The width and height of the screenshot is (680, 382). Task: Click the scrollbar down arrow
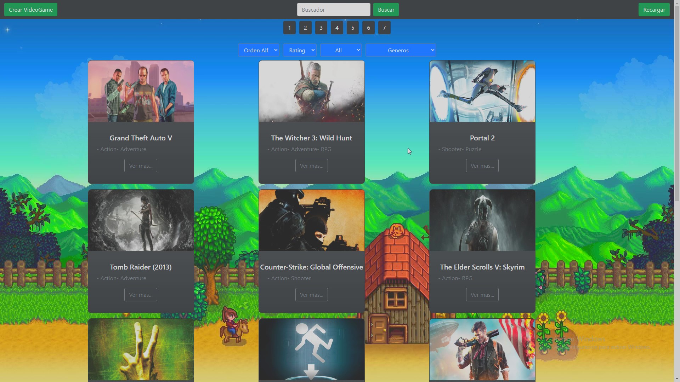[677, 379]
